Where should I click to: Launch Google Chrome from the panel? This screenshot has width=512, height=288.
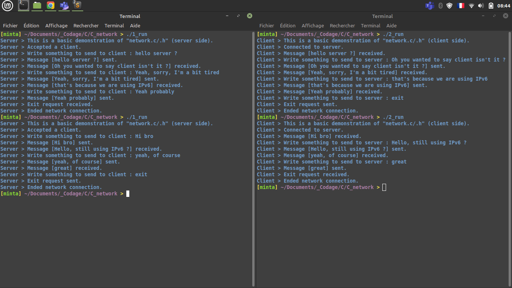[x=51, y=5]
